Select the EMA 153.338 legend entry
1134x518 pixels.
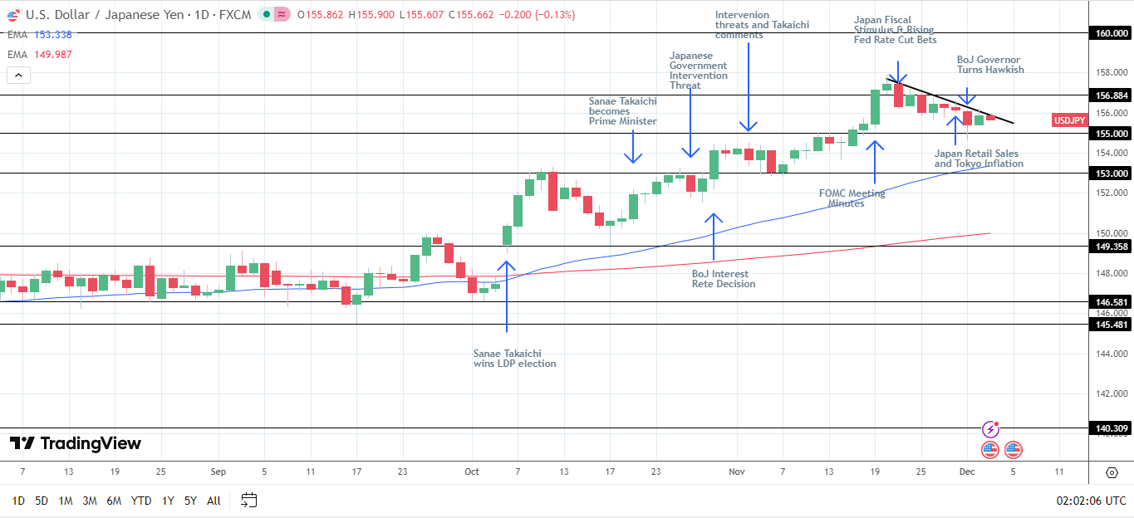tap(33, 35)
